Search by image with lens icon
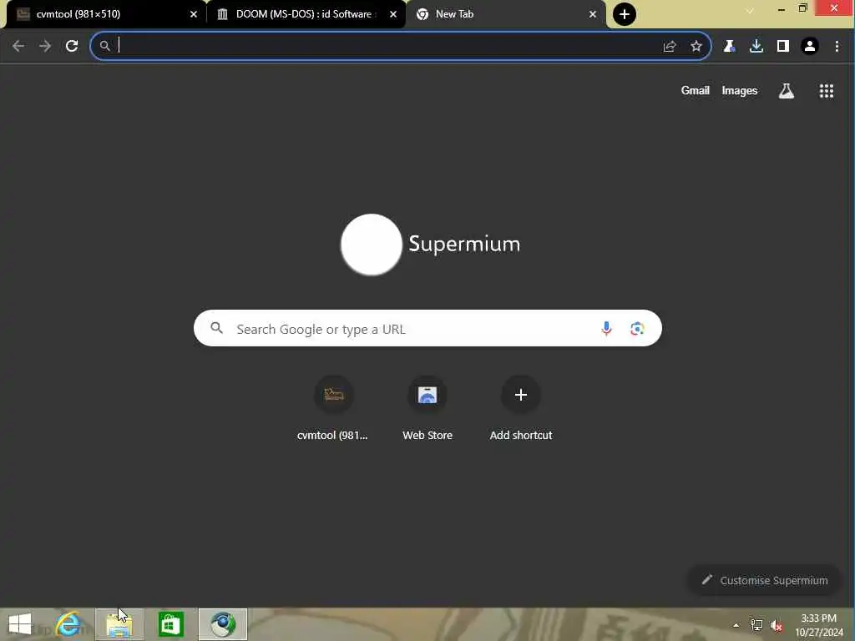855x641 pixels. tap(637, 329)
